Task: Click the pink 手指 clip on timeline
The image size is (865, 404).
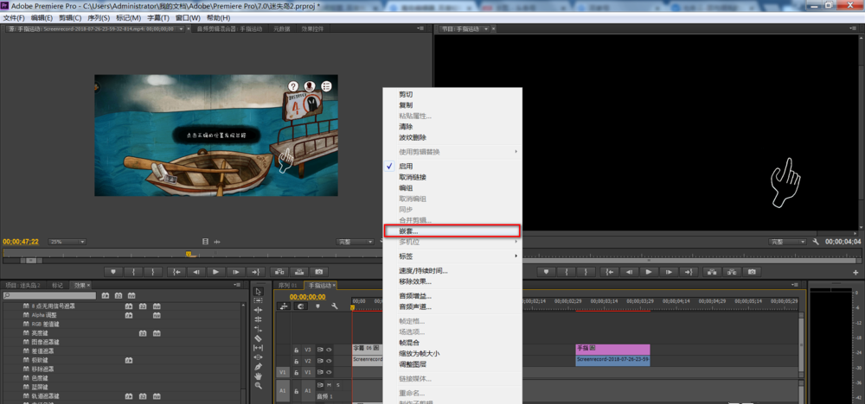Action: tap(612, 349)
